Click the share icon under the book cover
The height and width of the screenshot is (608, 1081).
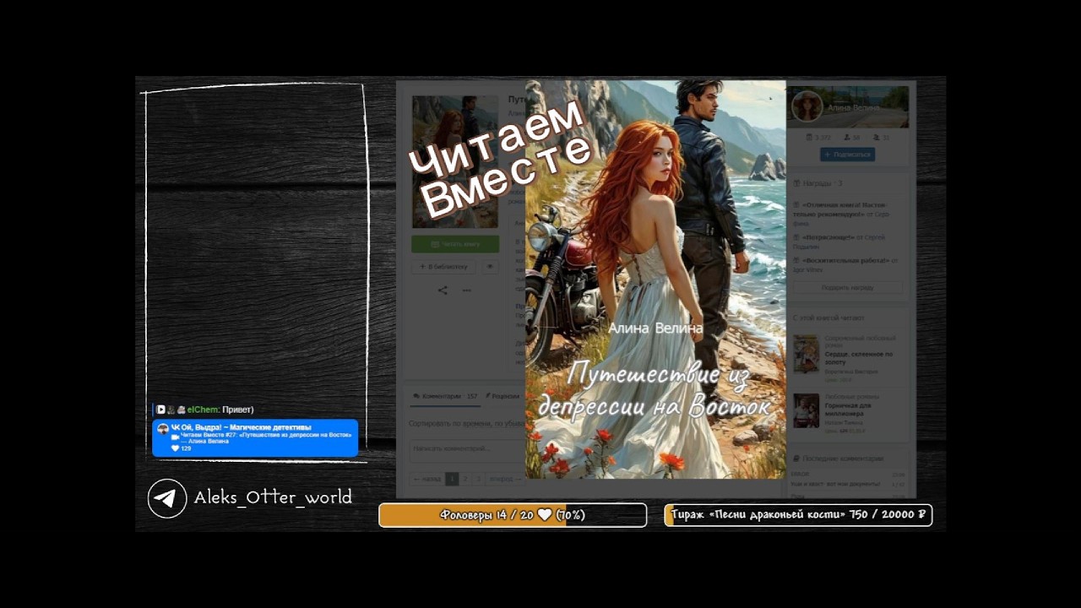443,290
